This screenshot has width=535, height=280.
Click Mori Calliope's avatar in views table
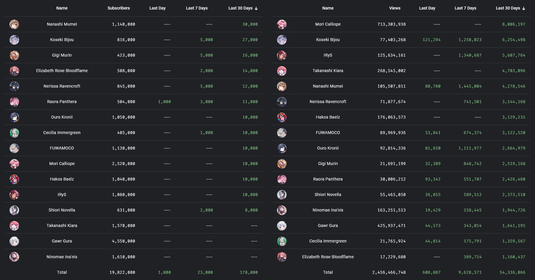coord(282,24)
